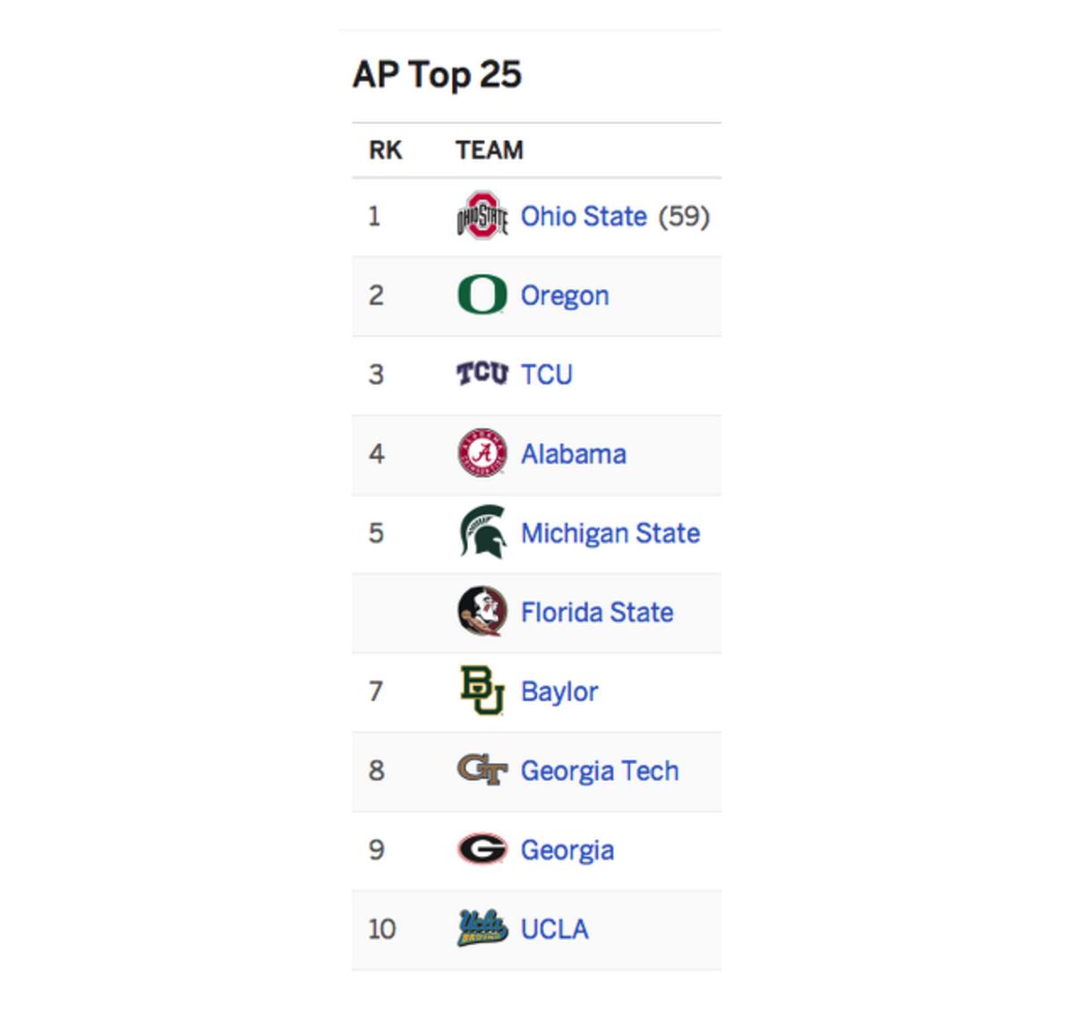The image size is (1074, 1009).
Task: Click the Florida State Seminoles logo
Action: pos(482,612)
